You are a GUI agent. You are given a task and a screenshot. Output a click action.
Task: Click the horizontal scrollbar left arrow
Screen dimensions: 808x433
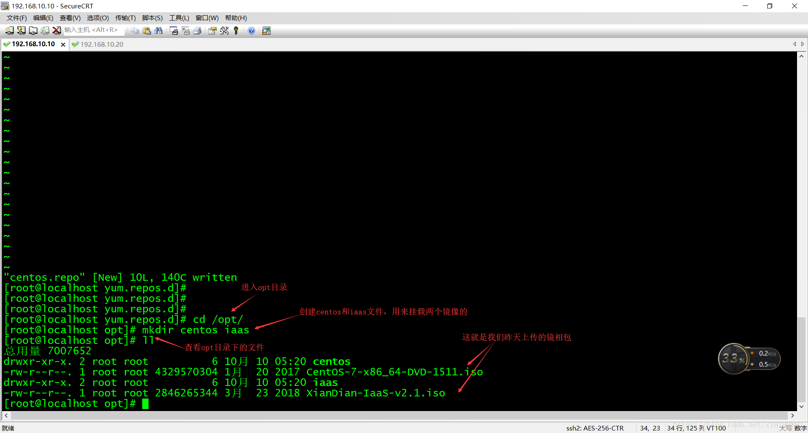pyautogui.click(x=6, y=415)
